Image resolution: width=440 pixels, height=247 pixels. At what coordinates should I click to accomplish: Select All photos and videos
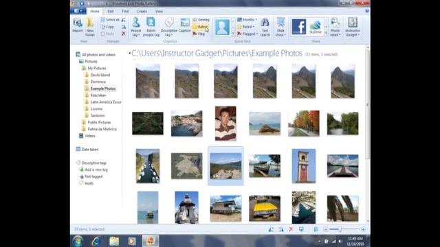98,55
